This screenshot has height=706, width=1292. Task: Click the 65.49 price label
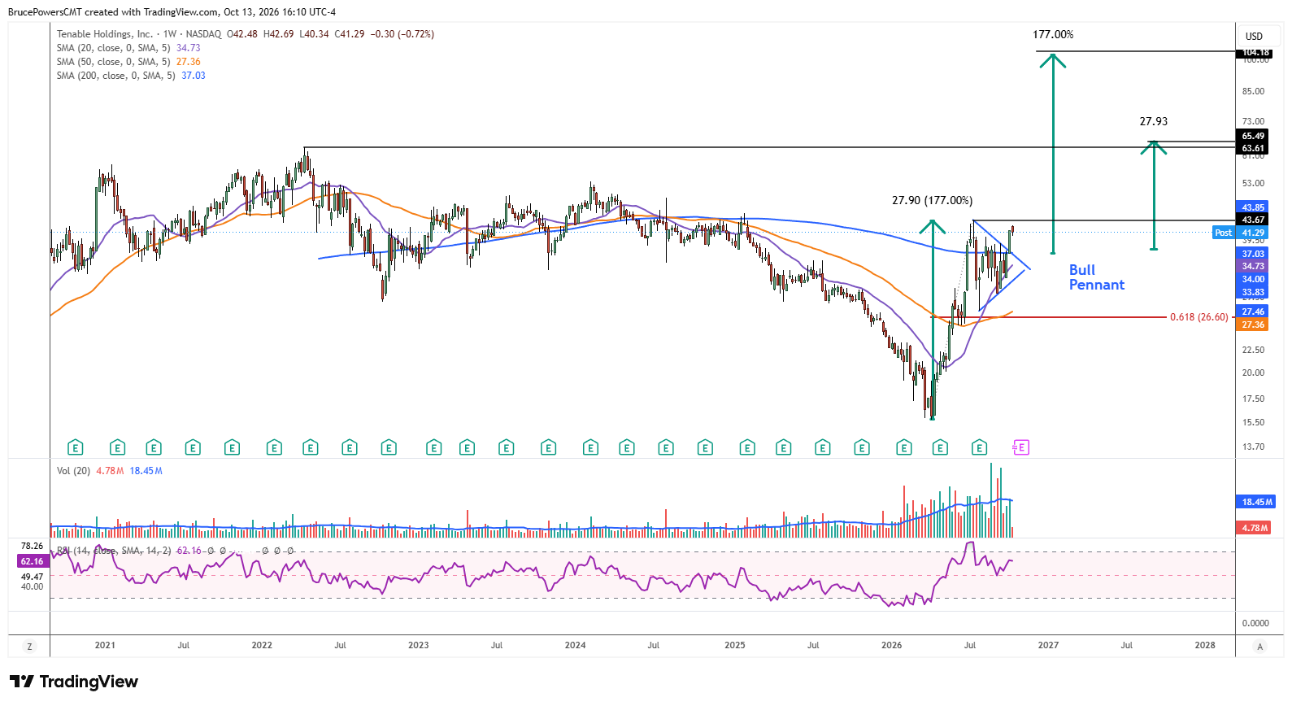click(x=1253, y=136)
